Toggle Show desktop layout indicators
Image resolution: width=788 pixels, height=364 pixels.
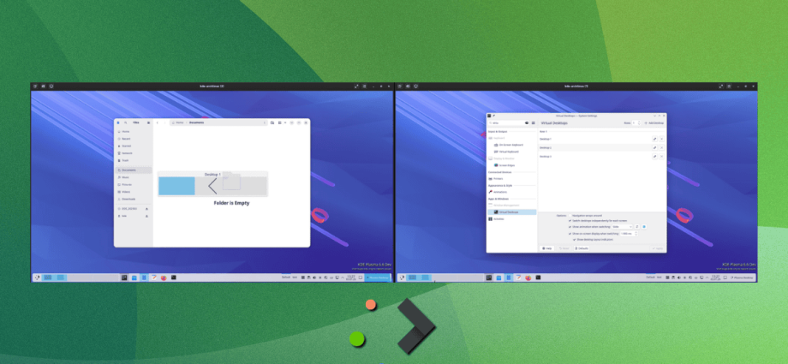[575, 239]
